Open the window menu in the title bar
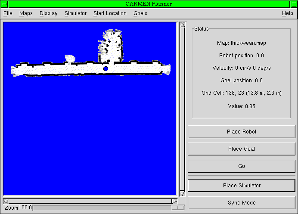Image resolution: width=298 pixels, height=214 pixels. click(4, 4)
